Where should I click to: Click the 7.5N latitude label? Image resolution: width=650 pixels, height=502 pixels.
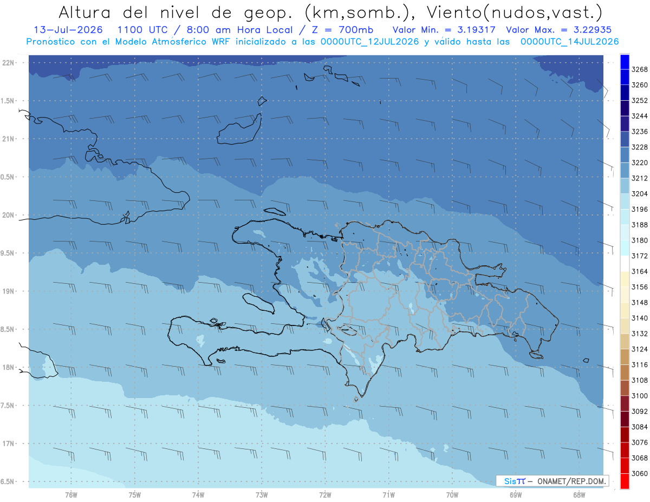[8, 405]
